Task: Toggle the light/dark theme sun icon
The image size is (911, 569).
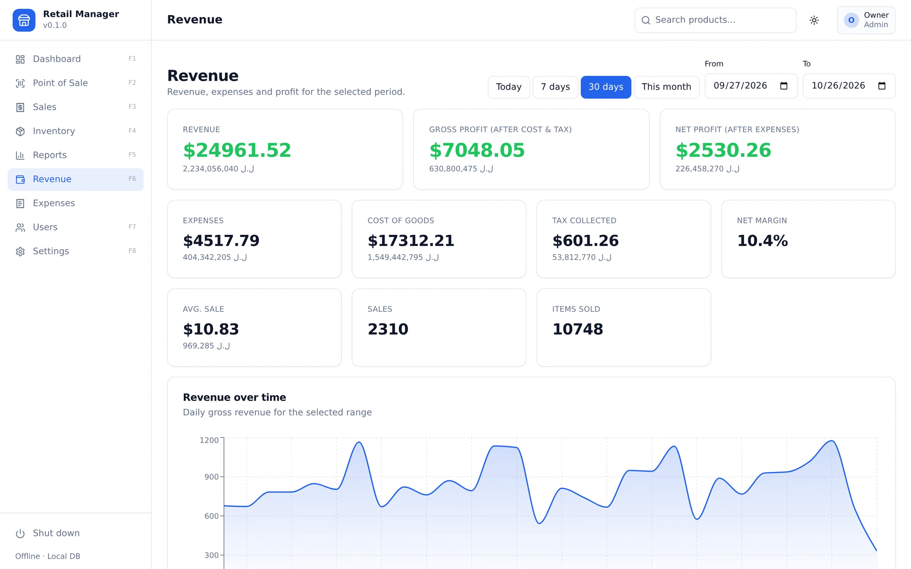Action: tap(814, 20)
